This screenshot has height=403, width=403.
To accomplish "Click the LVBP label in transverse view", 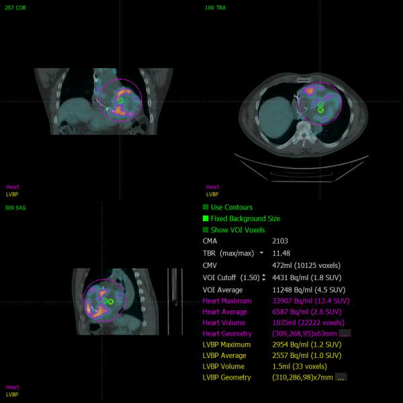I will click(x=212, y=194).
